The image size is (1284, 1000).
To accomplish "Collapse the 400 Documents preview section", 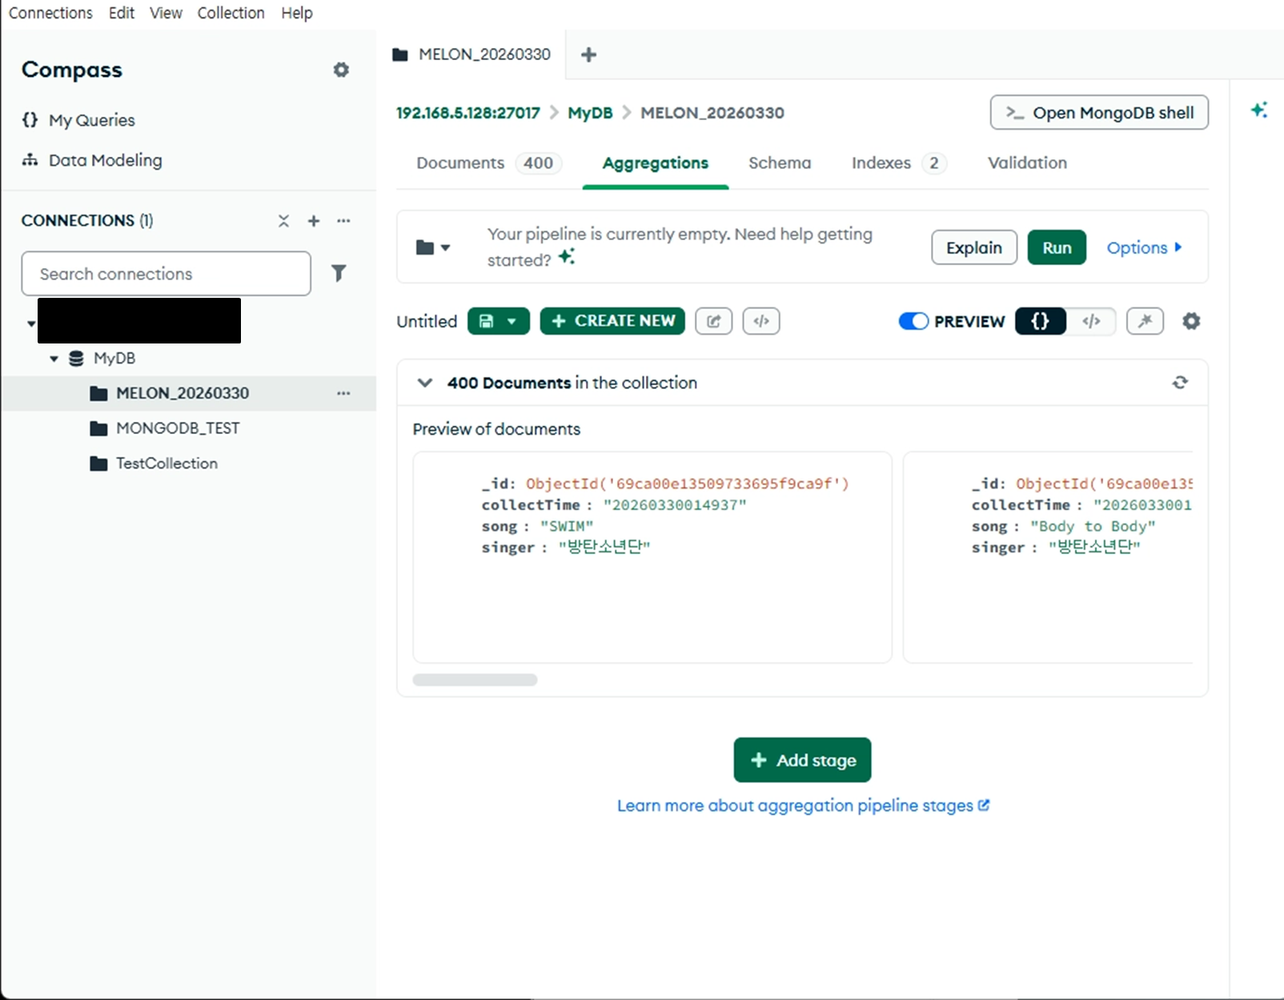I will point(425,383).
